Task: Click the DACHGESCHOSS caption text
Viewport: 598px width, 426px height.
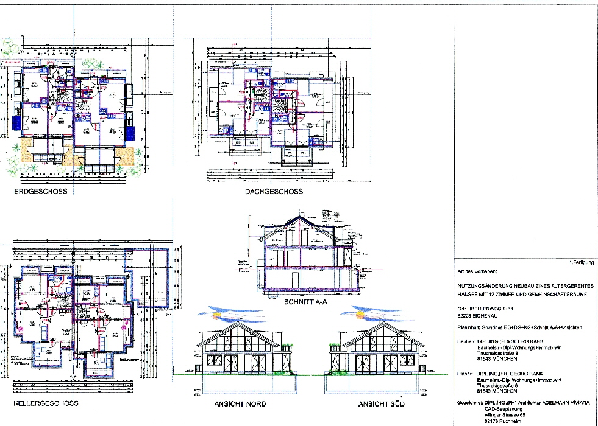Action: point(274,191)
